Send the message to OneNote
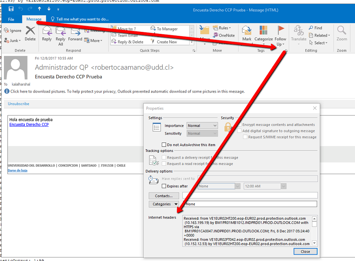The height and width of the screenshot is (261, 355). [224, 35]
